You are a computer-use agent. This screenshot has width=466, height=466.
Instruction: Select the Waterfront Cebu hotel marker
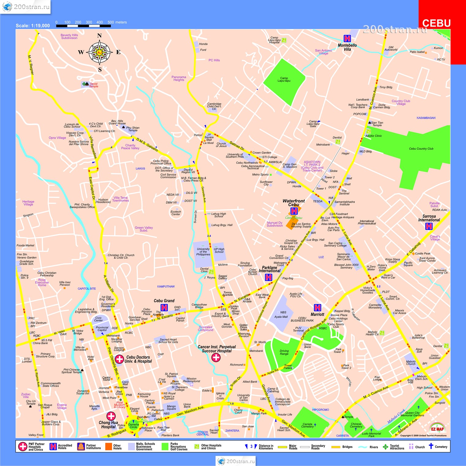[294, 211]
